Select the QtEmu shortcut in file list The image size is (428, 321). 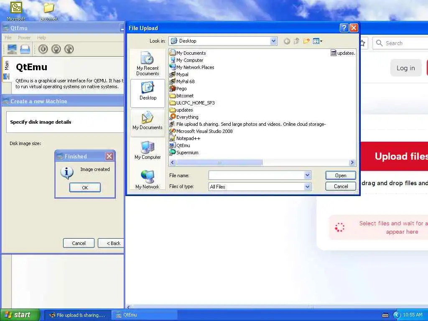tap(180, 145)
